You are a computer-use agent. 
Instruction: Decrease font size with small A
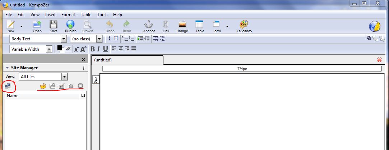point(77,50)
